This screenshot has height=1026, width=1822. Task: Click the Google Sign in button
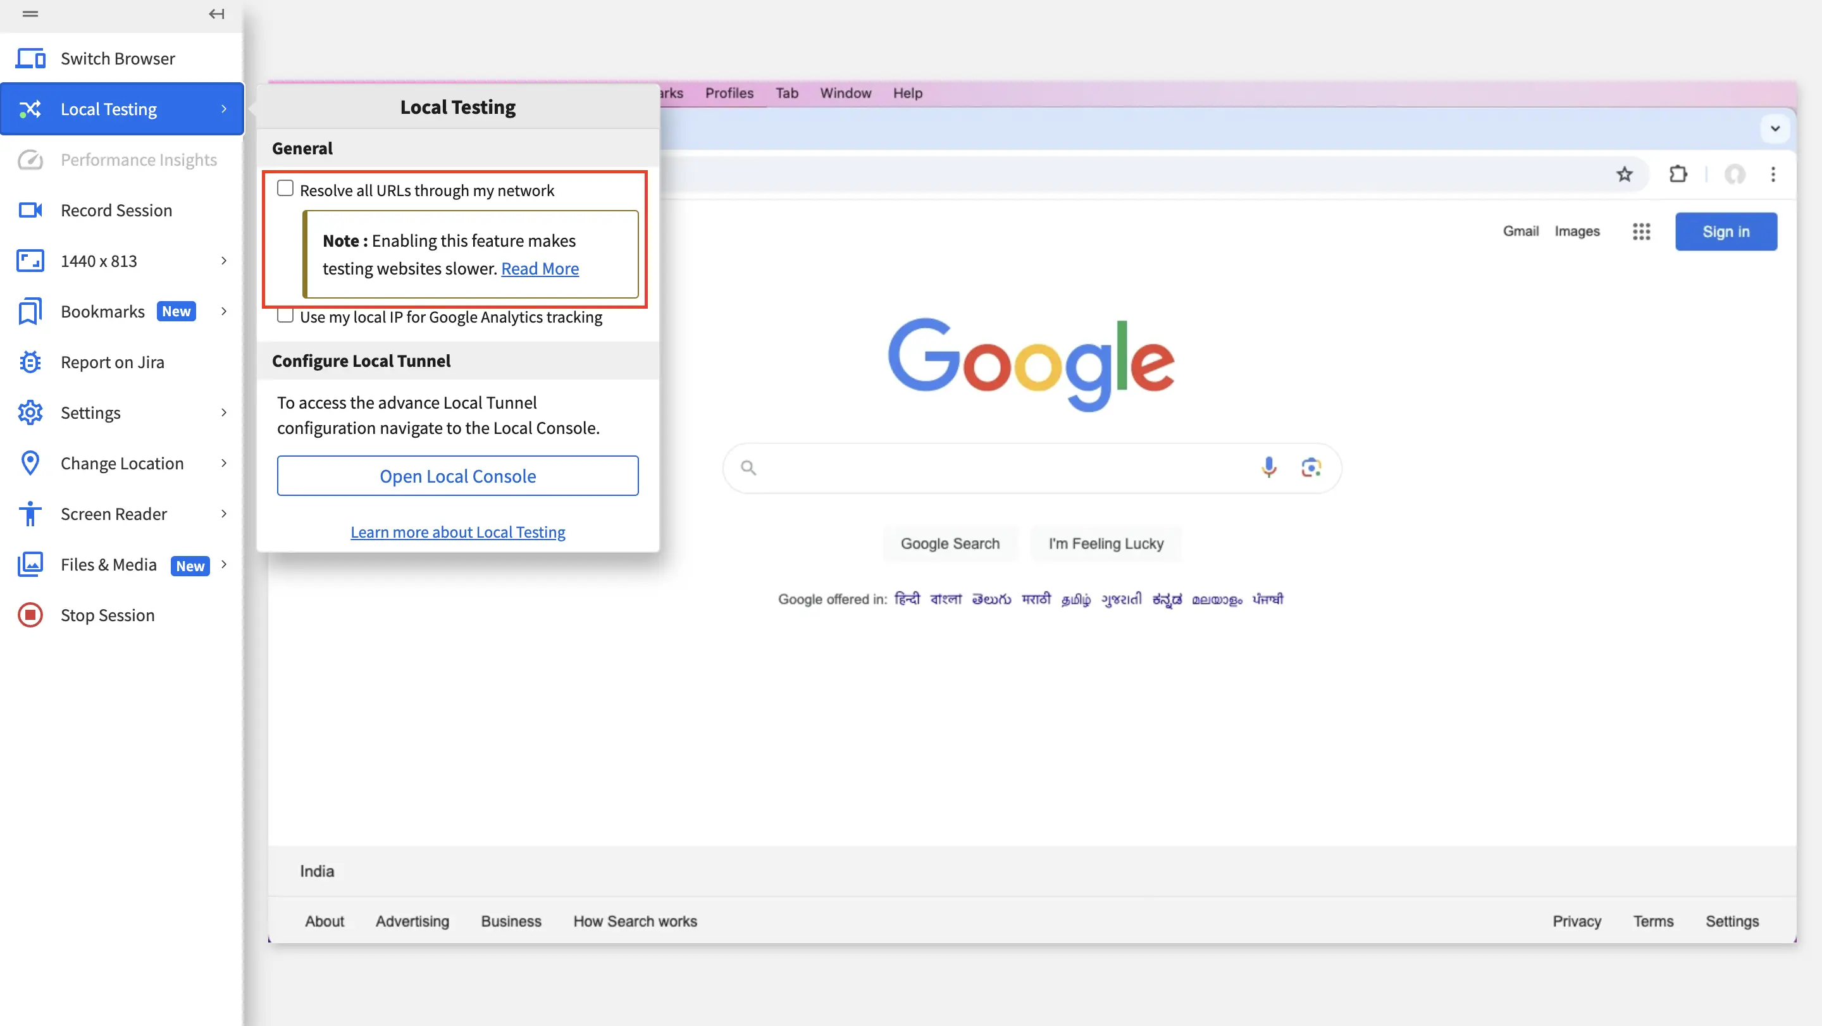[1726, 232]
